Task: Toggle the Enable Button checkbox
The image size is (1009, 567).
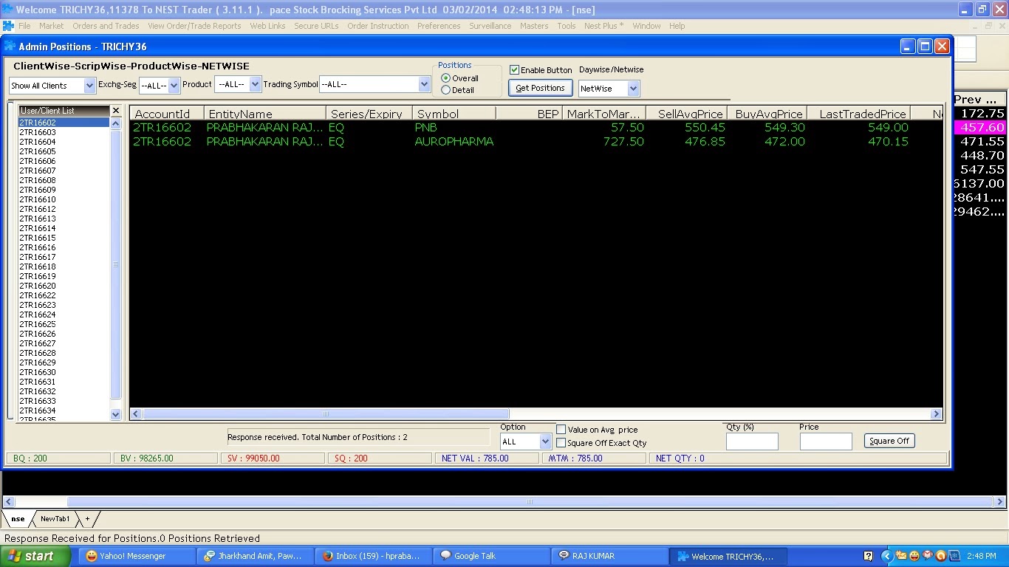Action: click(515, 70)
